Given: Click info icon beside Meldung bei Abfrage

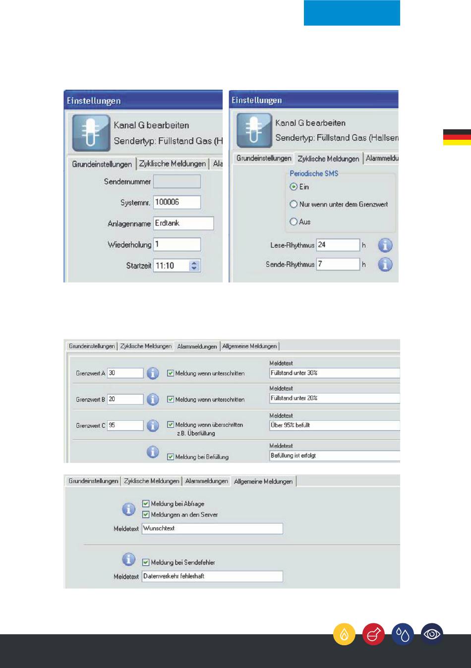Looking at the screenshot, I should pos(128,509).
